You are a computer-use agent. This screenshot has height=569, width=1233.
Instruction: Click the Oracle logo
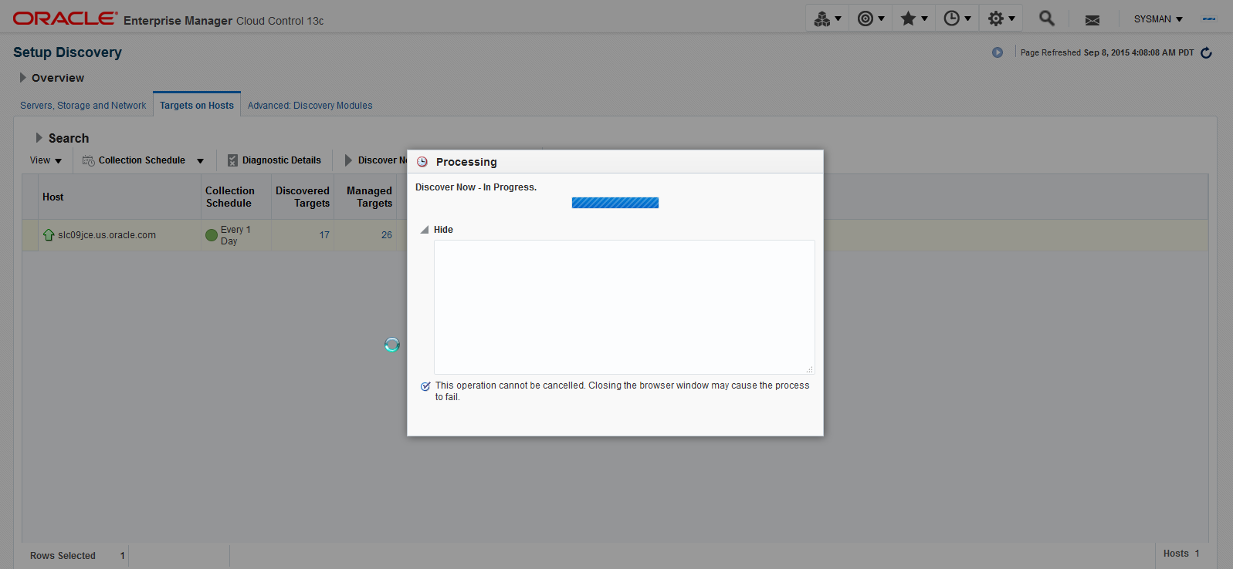pyautogui.click(x=66, y=19)
